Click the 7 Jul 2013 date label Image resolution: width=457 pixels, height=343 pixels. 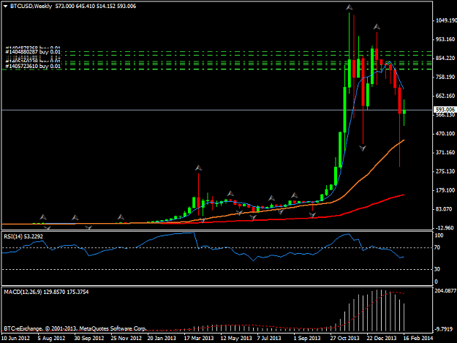269,338
